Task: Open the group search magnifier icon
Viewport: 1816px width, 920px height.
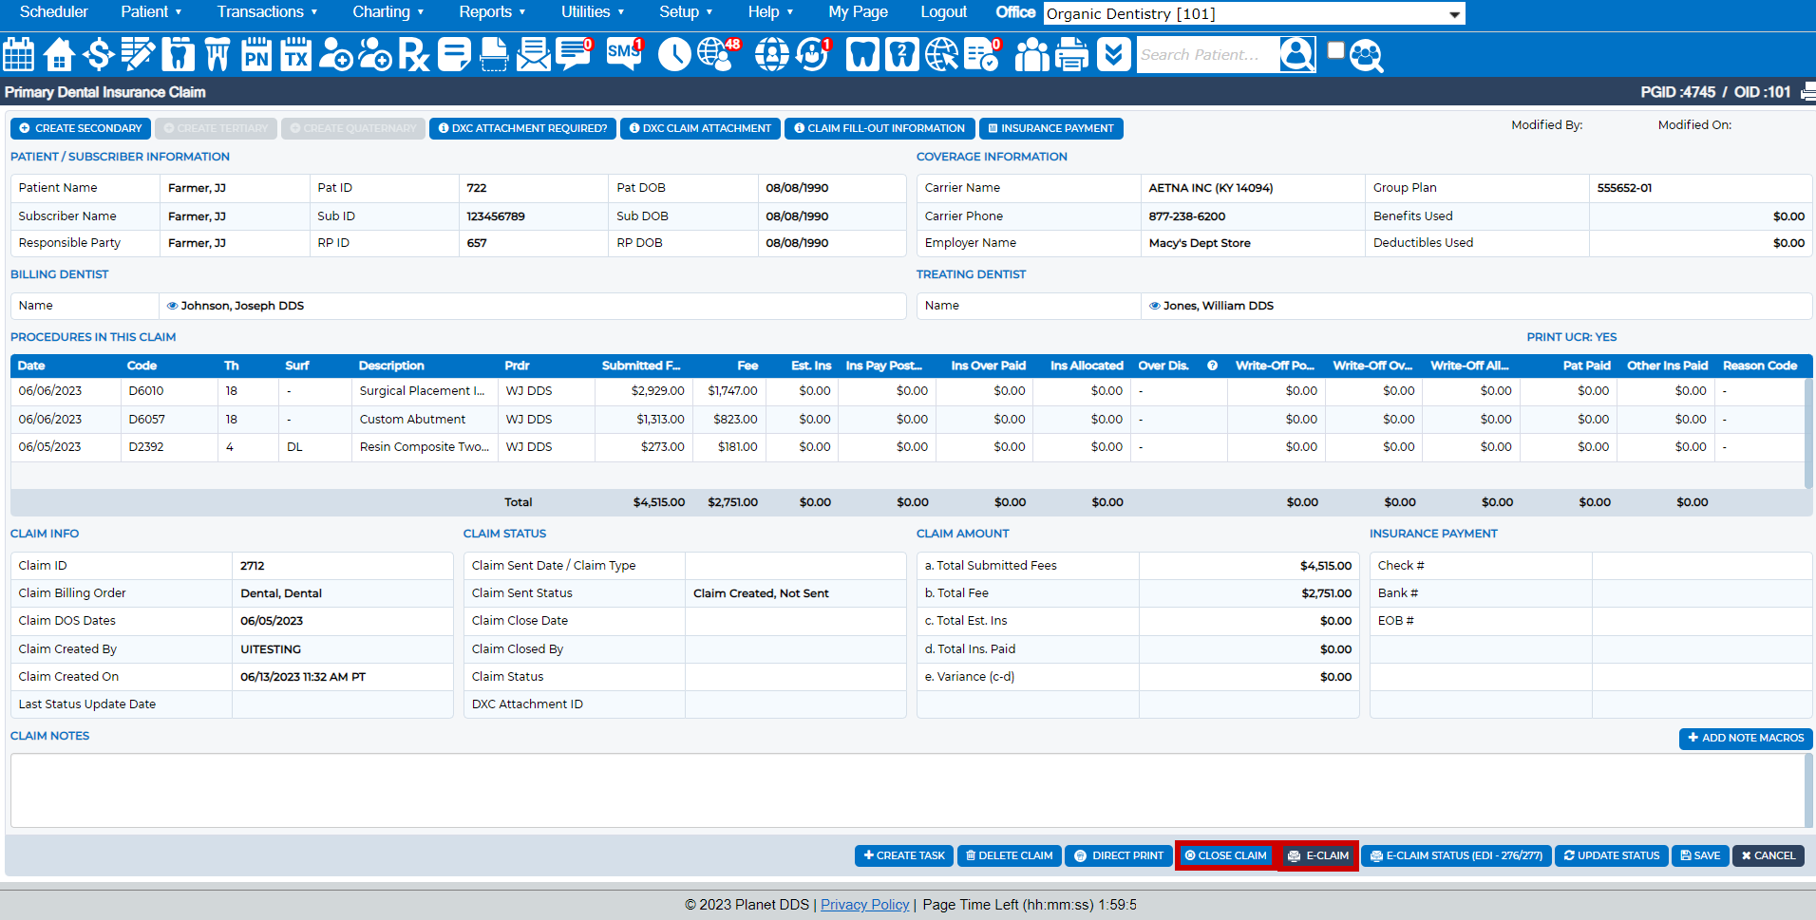Action: 1366,56
